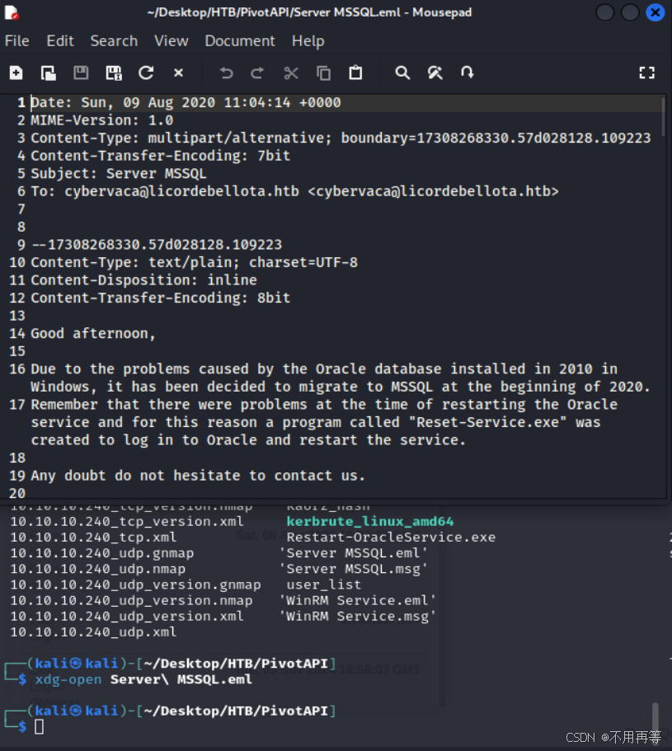Click the 'Good afternoon,' line
This screenshot has width=672, height=751.
tap(93, 333)
